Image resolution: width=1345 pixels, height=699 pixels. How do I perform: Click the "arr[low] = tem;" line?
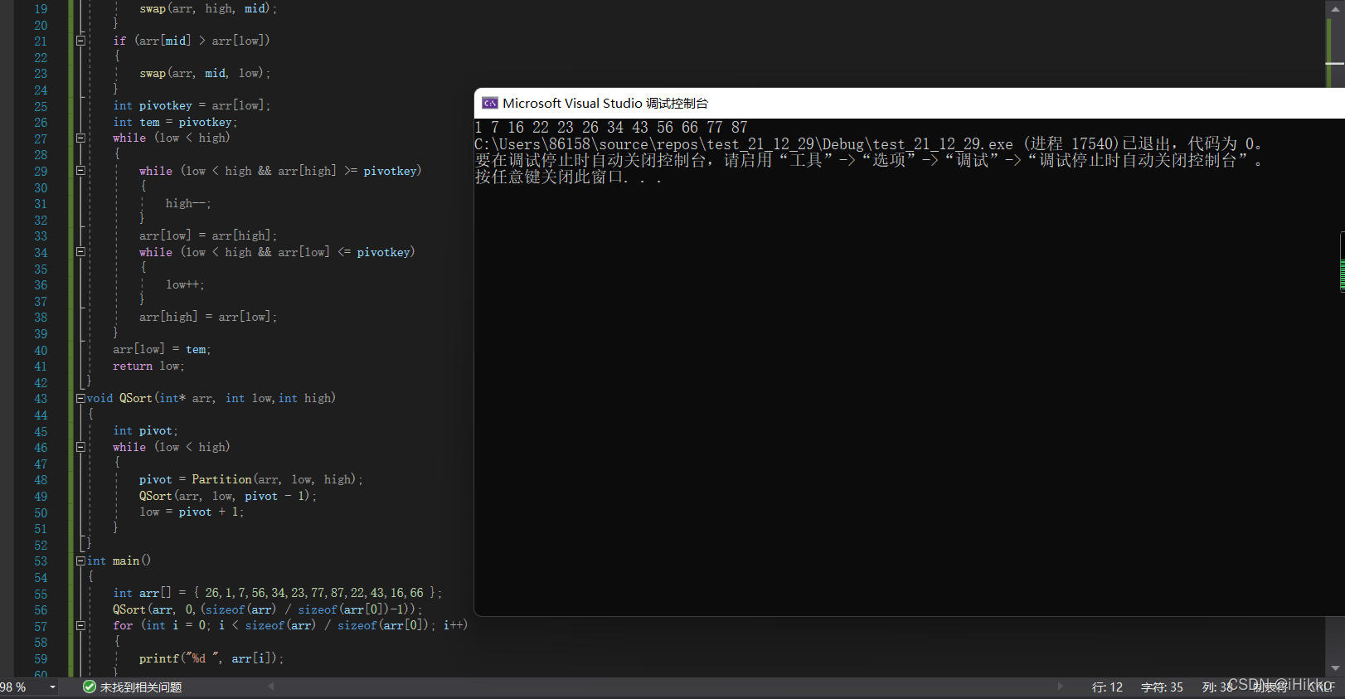point(162,349)
